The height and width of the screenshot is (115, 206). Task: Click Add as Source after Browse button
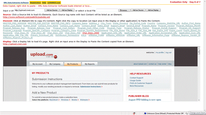click(138, 10)
